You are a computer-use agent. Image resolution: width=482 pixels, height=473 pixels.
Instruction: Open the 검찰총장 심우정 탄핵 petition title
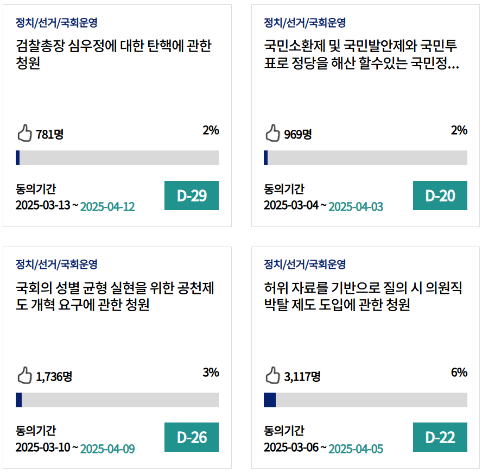click(x=114, y=54)
